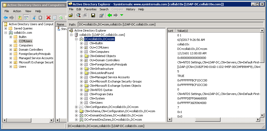Screen dimensions: 267x131
Task: Open the Help menu in AD Explorer
Action: coord(141,9)
